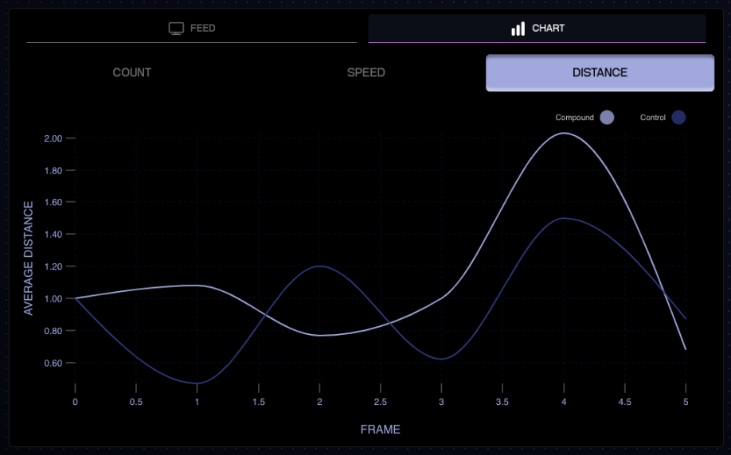Click the 2.00 label on the y-axis
731x455 pixels.
pyautogui.click(x=53, y=138)
